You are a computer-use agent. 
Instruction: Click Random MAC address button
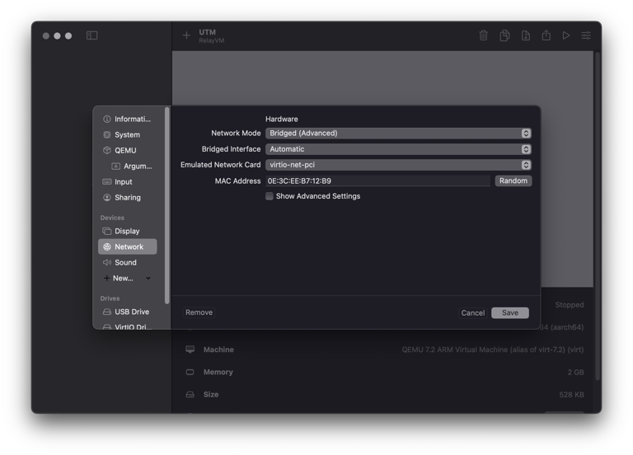tap(513, 181)
